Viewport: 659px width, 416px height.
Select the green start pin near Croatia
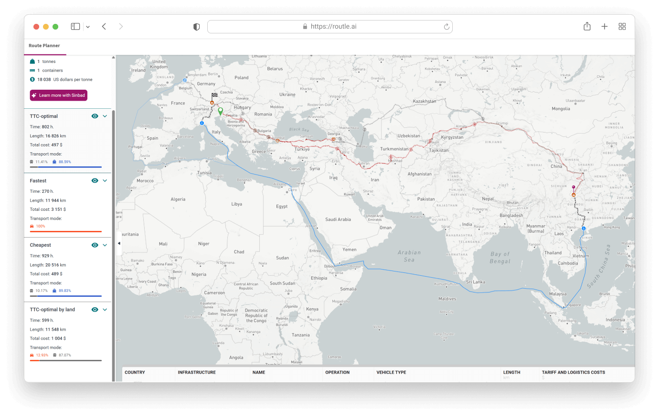click(x=220, y=111)
